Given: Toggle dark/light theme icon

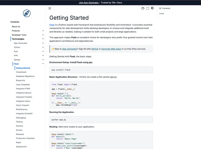Looking at the screenshot, I should click(x=153, y=8).
